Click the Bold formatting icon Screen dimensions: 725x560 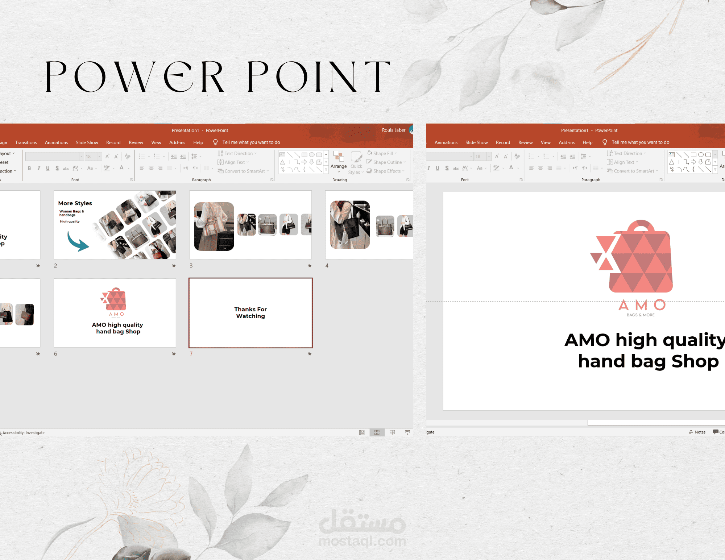pyautogui.click(x=29, y=169)
